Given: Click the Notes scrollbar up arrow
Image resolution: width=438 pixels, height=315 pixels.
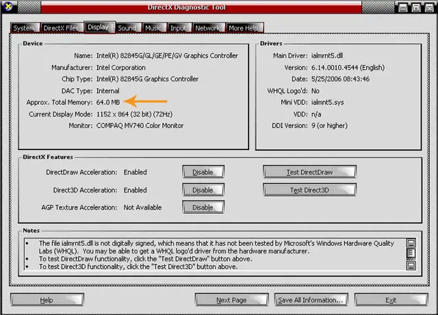Looking at the screenshot, I should [411, 242].
